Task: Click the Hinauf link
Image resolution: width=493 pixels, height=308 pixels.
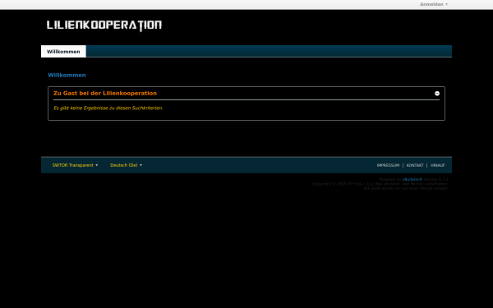Action: click(438, 165)
